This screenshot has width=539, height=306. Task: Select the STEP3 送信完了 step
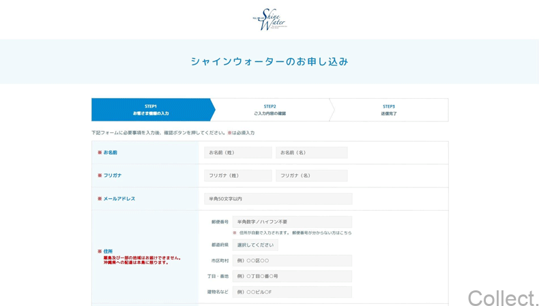click(x=389, y=110)
